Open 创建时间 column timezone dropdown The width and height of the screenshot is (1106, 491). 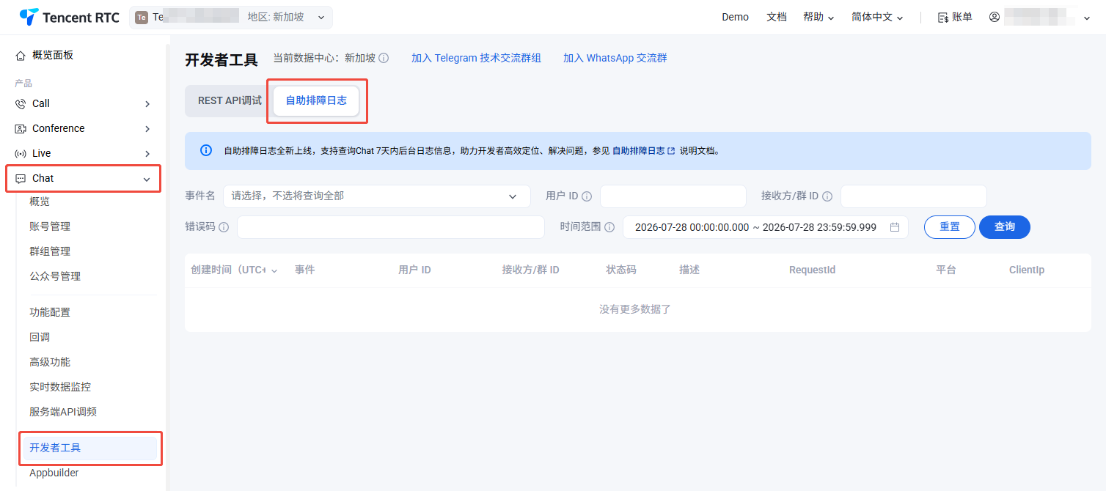(x=275, y=270)
